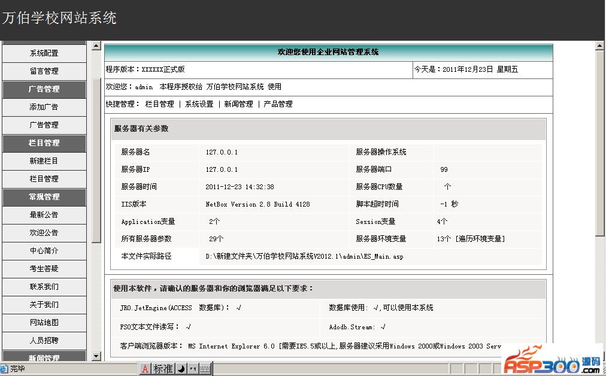Collapse the dark 广告管理 section header

tap(44, 89)
